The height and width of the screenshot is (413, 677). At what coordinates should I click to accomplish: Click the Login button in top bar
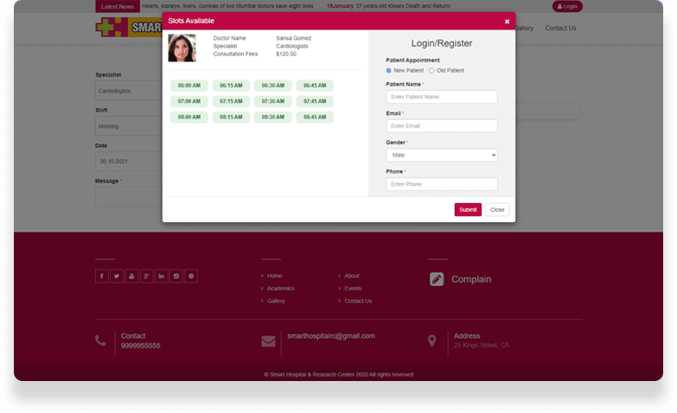(x=567, y=6)
